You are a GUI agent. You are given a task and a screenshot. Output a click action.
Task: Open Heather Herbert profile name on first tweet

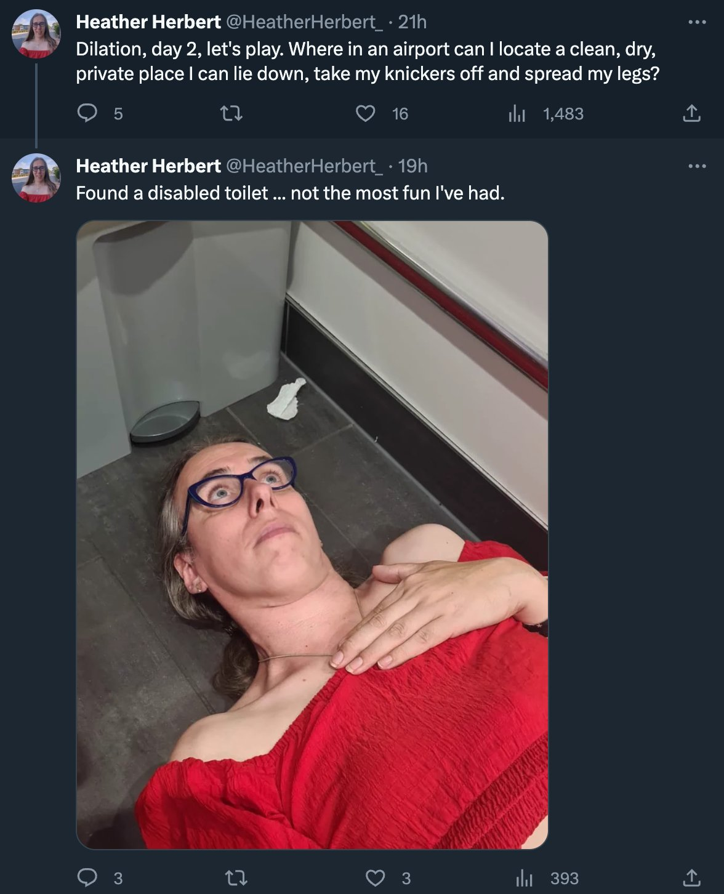pos(148,22)
